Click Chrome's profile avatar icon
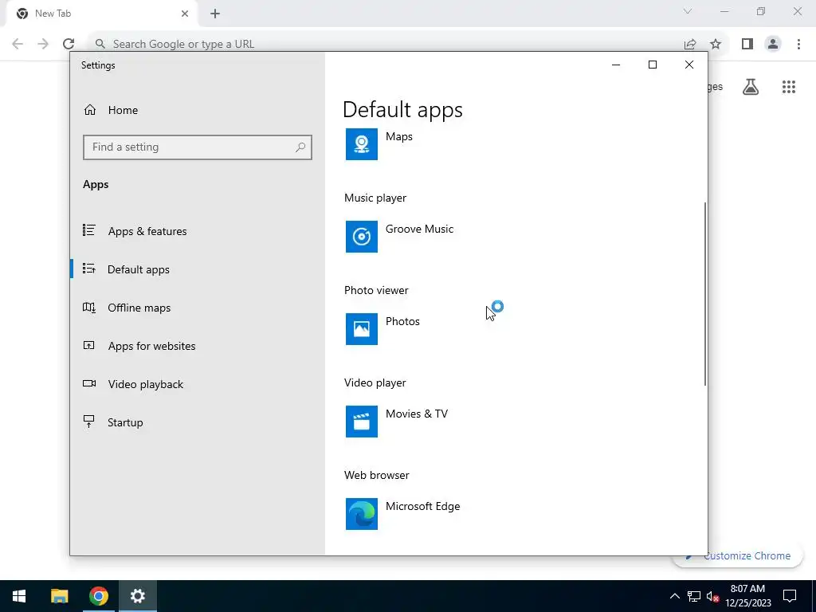This screenshot has width=816, height=612. [x=773, y=45]
